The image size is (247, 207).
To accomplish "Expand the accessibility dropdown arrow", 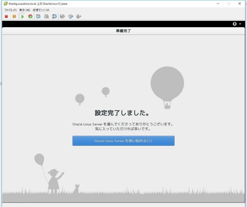I will click(240, 24).
